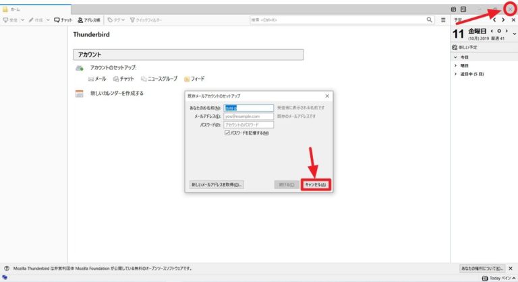518x282 pixels.
Task: Click the アカウントのセットアップ account icon
Action: (80, 68)
